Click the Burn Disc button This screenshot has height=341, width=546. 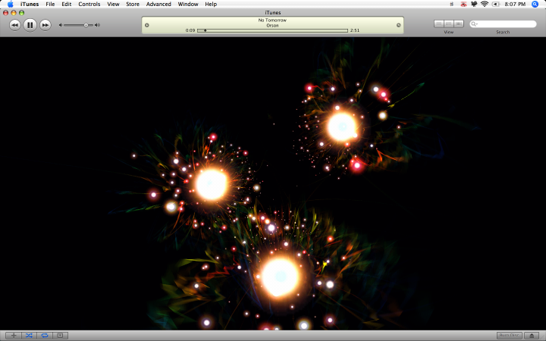click(x=509, y=336)
